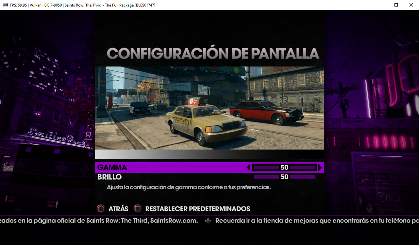Click the ATRÁS back label
This screenshot has height=245, width=419.
pos(118,209)
